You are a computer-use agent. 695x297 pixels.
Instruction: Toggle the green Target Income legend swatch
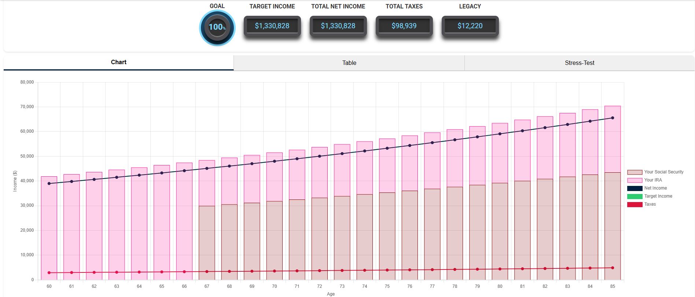coord(635,197)
